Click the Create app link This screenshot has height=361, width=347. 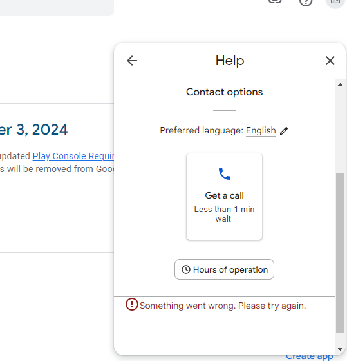(309, 357)
